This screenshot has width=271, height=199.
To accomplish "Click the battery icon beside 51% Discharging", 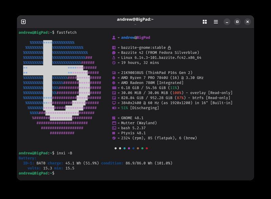I will 114,108.
